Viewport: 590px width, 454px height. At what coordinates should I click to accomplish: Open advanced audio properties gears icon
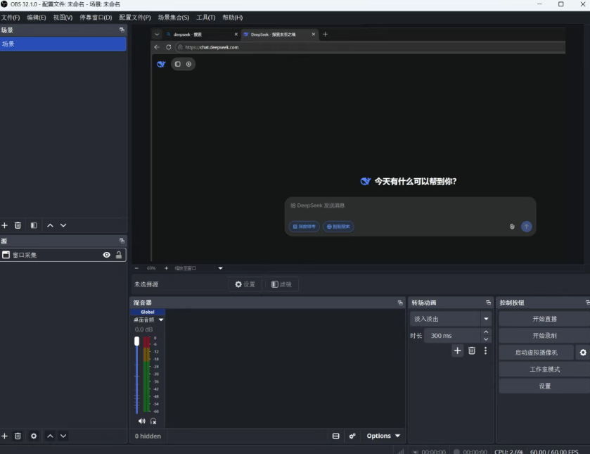click(352, 436)
